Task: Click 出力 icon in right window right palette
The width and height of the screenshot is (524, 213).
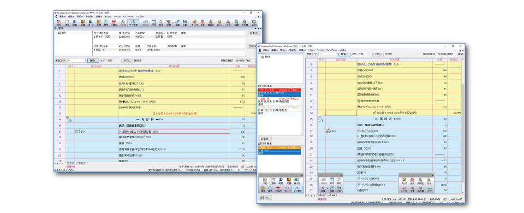Action: [430, 190]
